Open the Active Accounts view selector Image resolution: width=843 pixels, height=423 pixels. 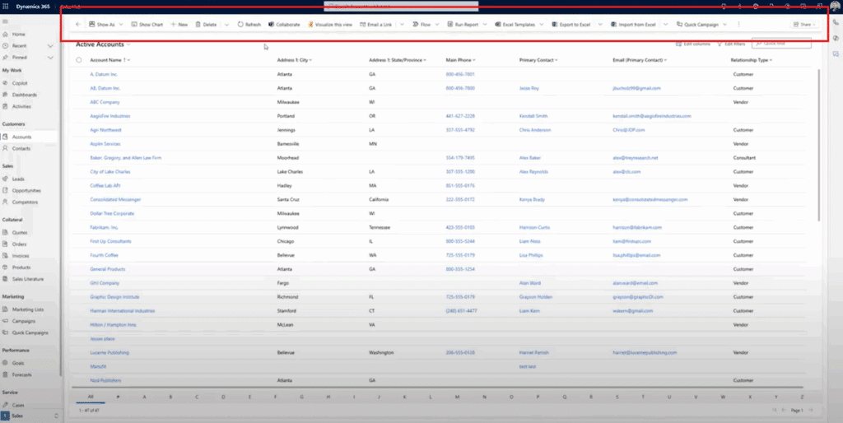click(103, 44)
